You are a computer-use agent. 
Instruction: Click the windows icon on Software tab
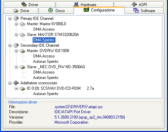[x=136, y=10]
